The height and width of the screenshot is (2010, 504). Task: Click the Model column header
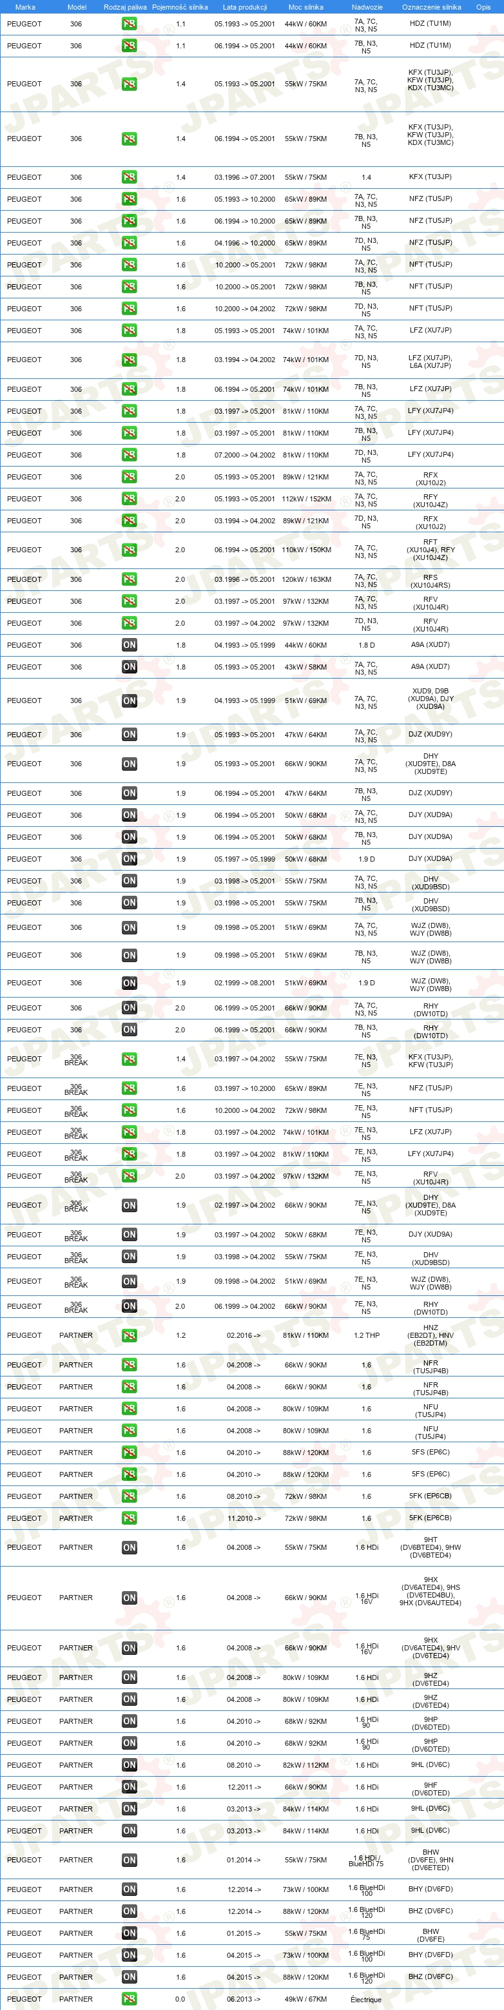(x=77, y=7)
